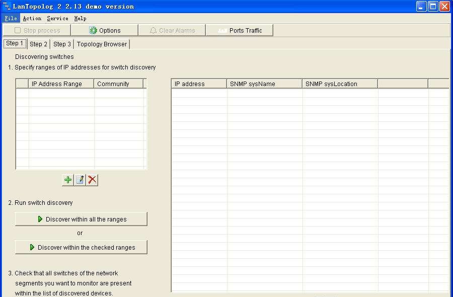The image size is (453, 297).
Task: Open the Topology Browser tab
Action: coord(102,44)
